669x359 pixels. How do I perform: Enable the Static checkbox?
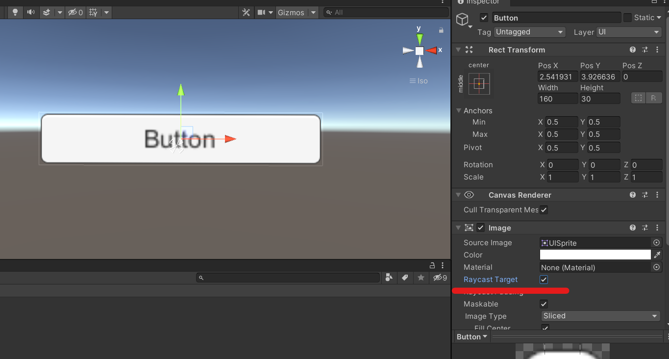627,18
